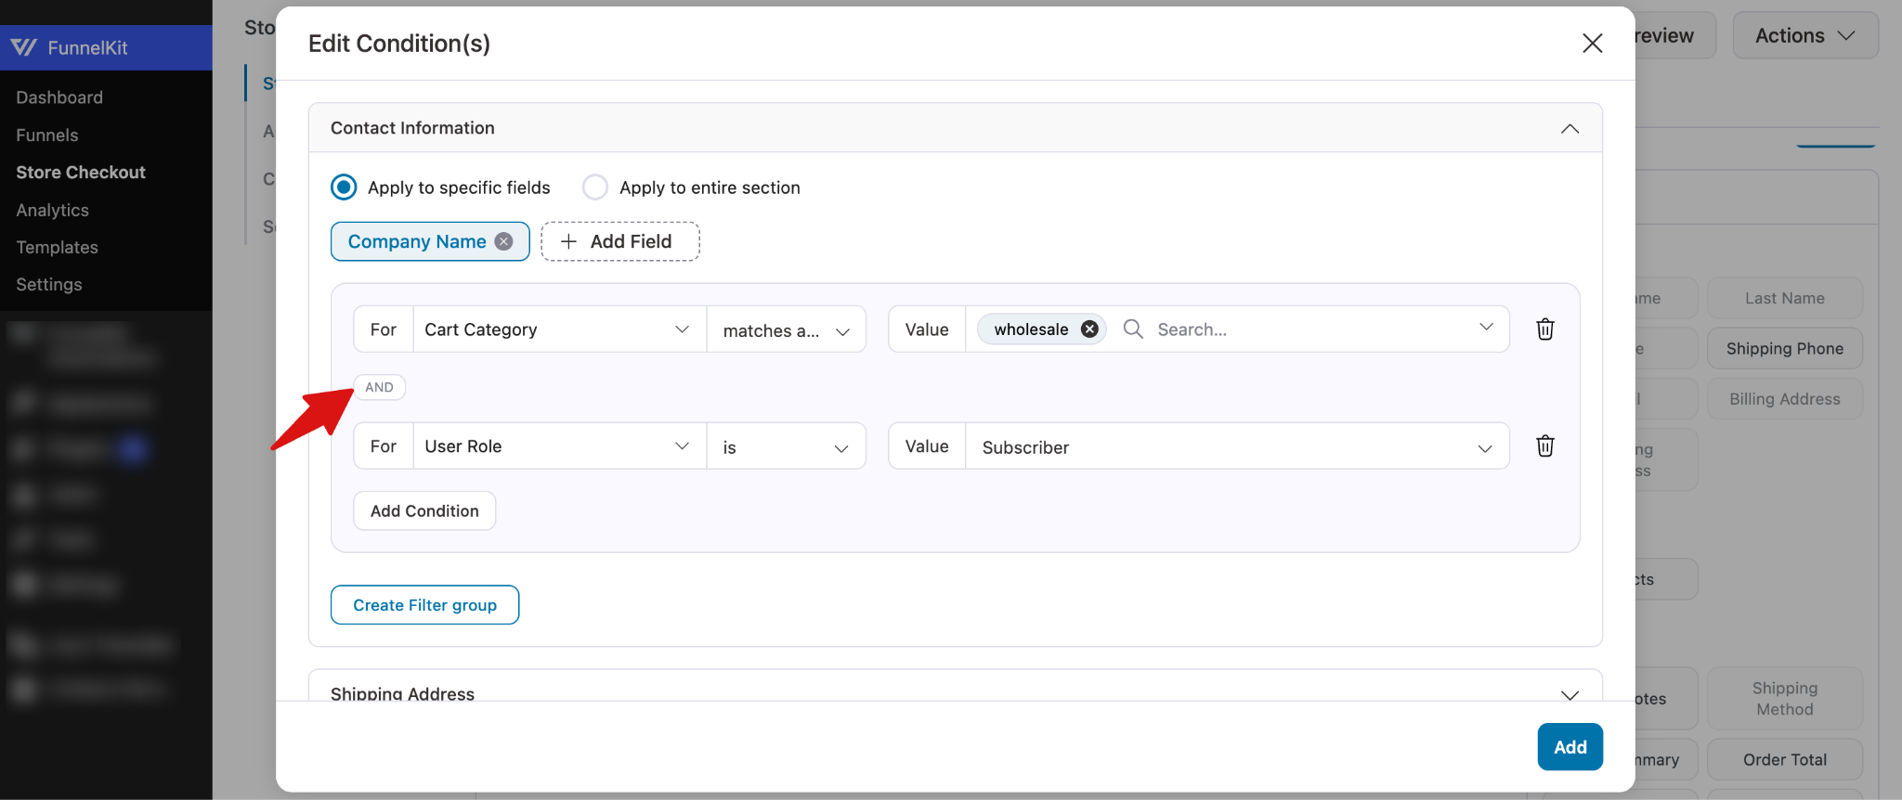Click the Add Field button
The image size is (1902, 800).
point(620,241)
